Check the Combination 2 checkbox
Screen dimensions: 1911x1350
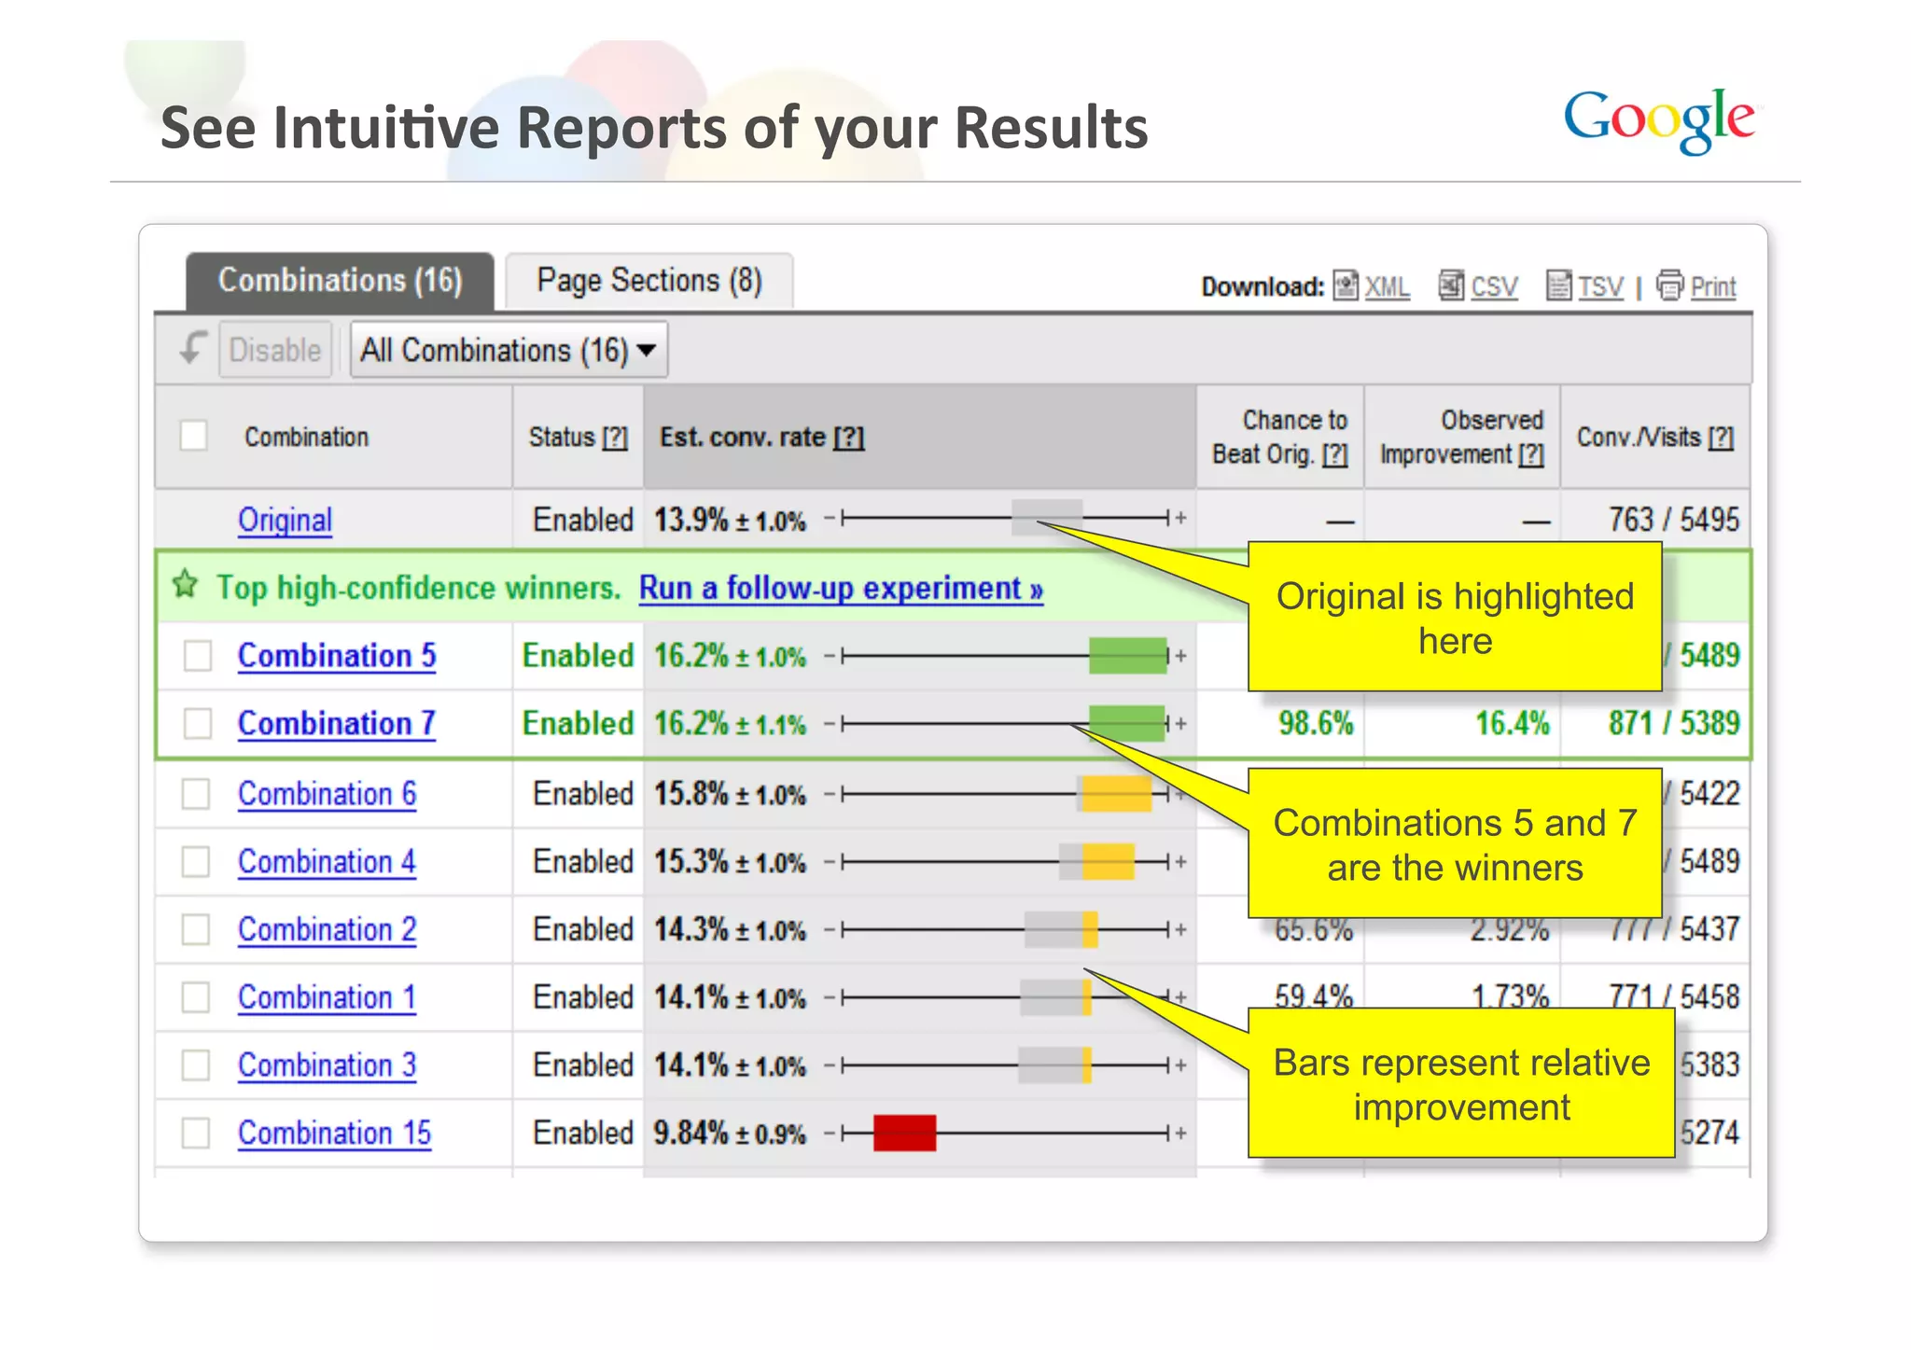pyautogui.click(x=196, y=929)
